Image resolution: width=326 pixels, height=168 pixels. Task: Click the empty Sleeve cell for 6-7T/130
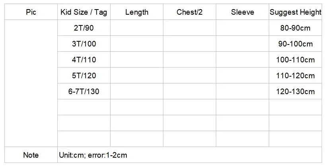243,92
